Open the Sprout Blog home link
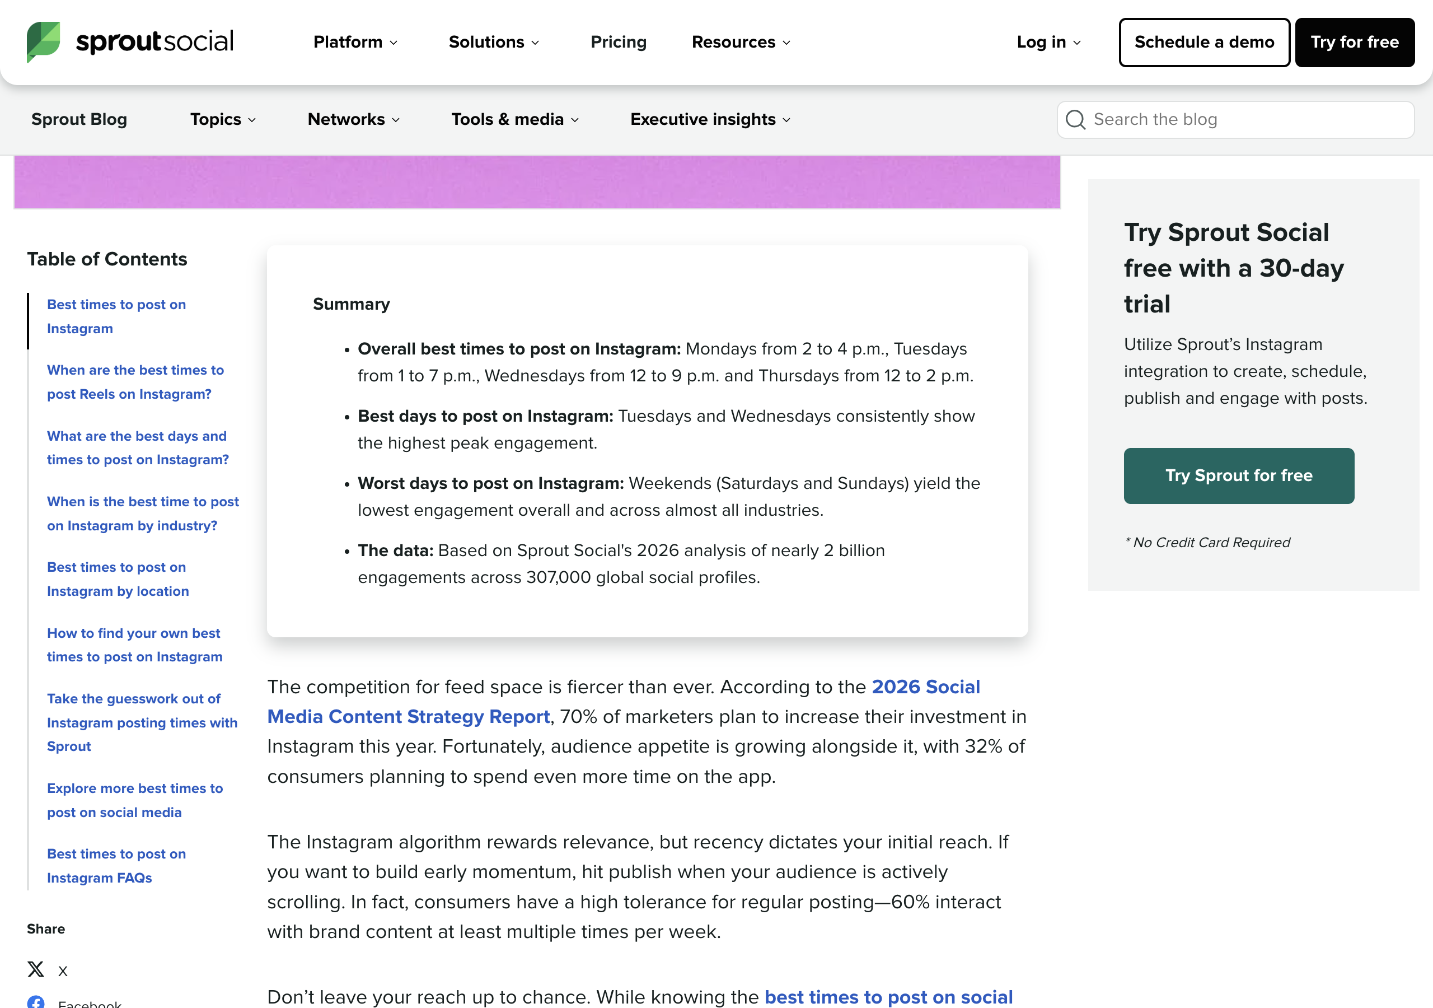Viewport: 1433px width, 1008px height. (79, 119)
